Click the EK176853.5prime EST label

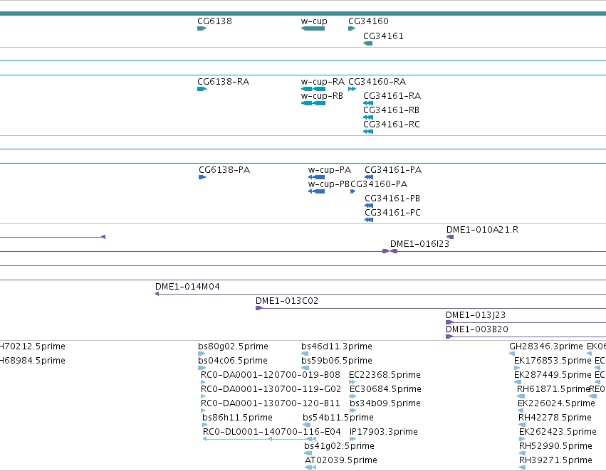[x=553, y=361]
